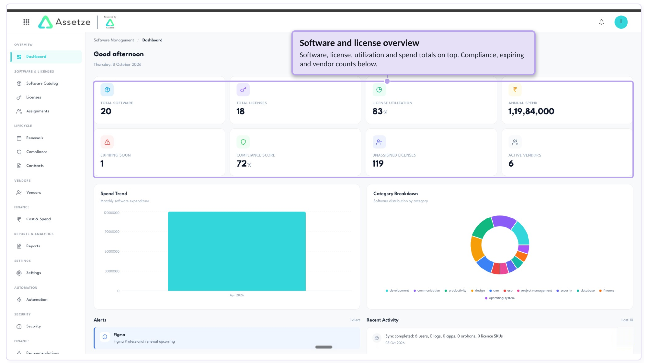Screen dimensions: 648x364
Task: Open Renewals page
Action: (x=46, y=138)
